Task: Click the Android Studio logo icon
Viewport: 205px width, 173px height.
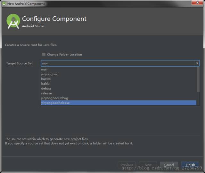Action: 13,21
